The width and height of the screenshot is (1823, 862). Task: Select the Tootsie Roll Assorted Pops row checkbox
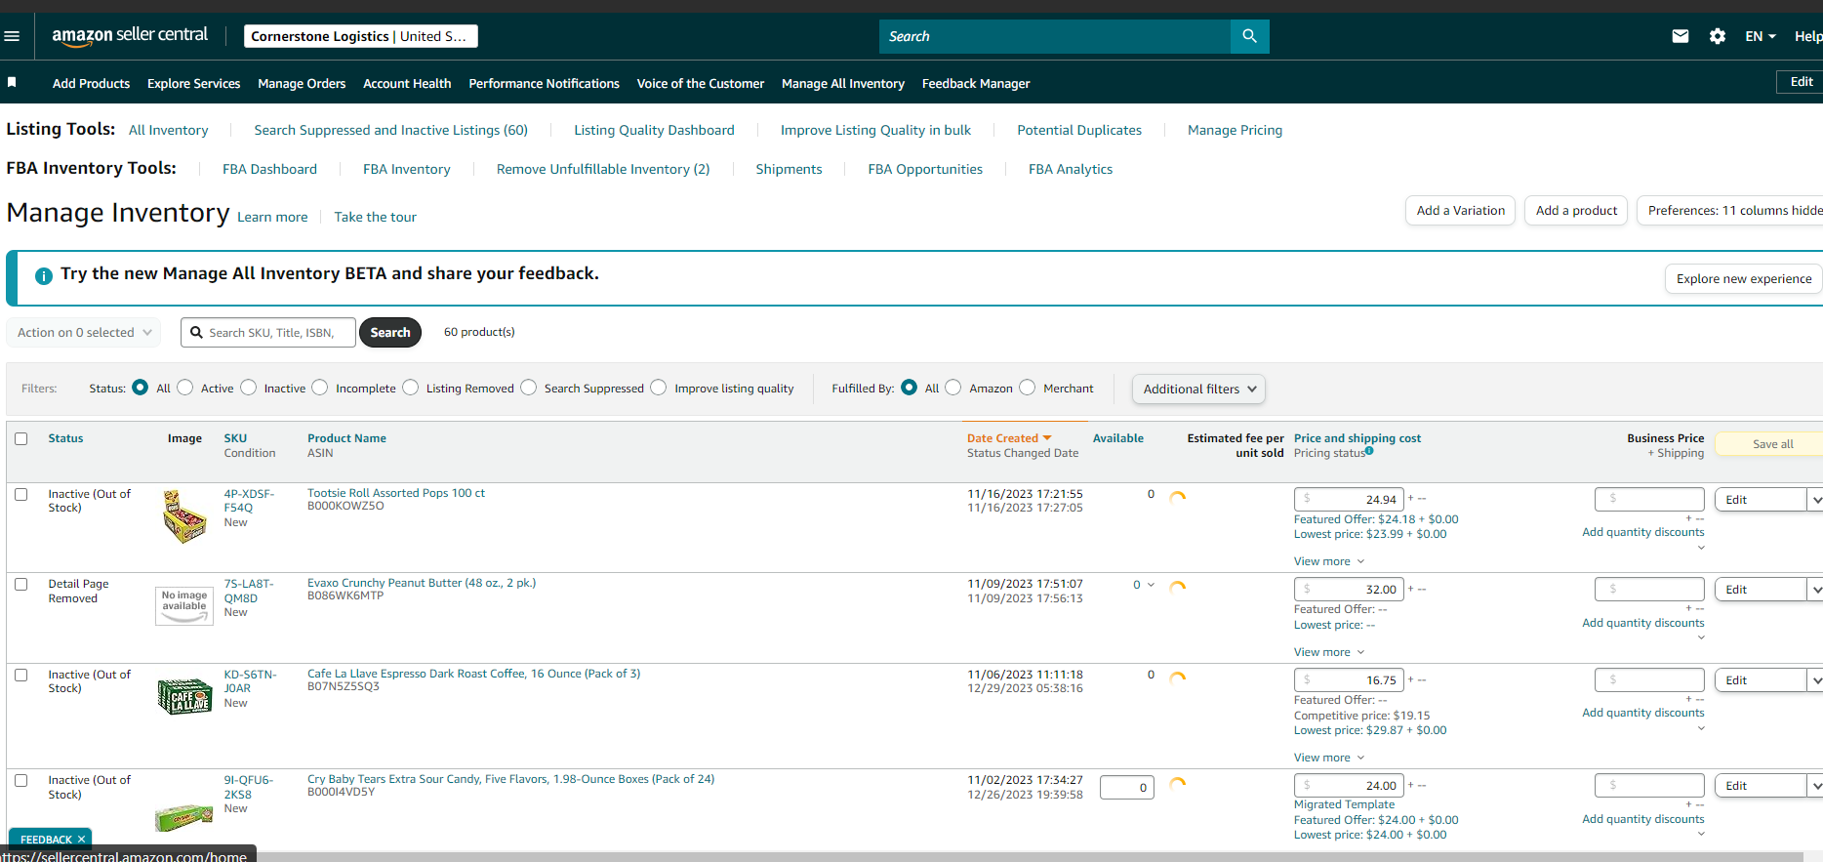[21, 495]
